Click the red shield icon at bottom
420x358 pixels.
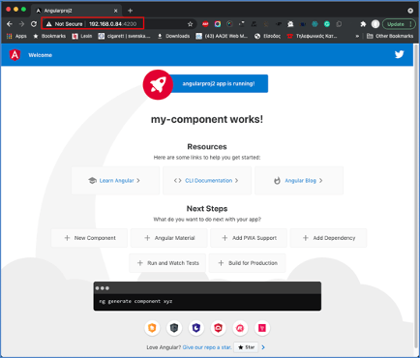click(x=218, y=328)
